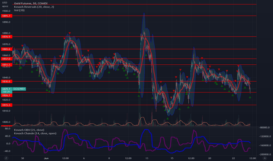This screenshot has height=161, width=273.
Task: Click the 1876.9 red price label
Action: 7,37
